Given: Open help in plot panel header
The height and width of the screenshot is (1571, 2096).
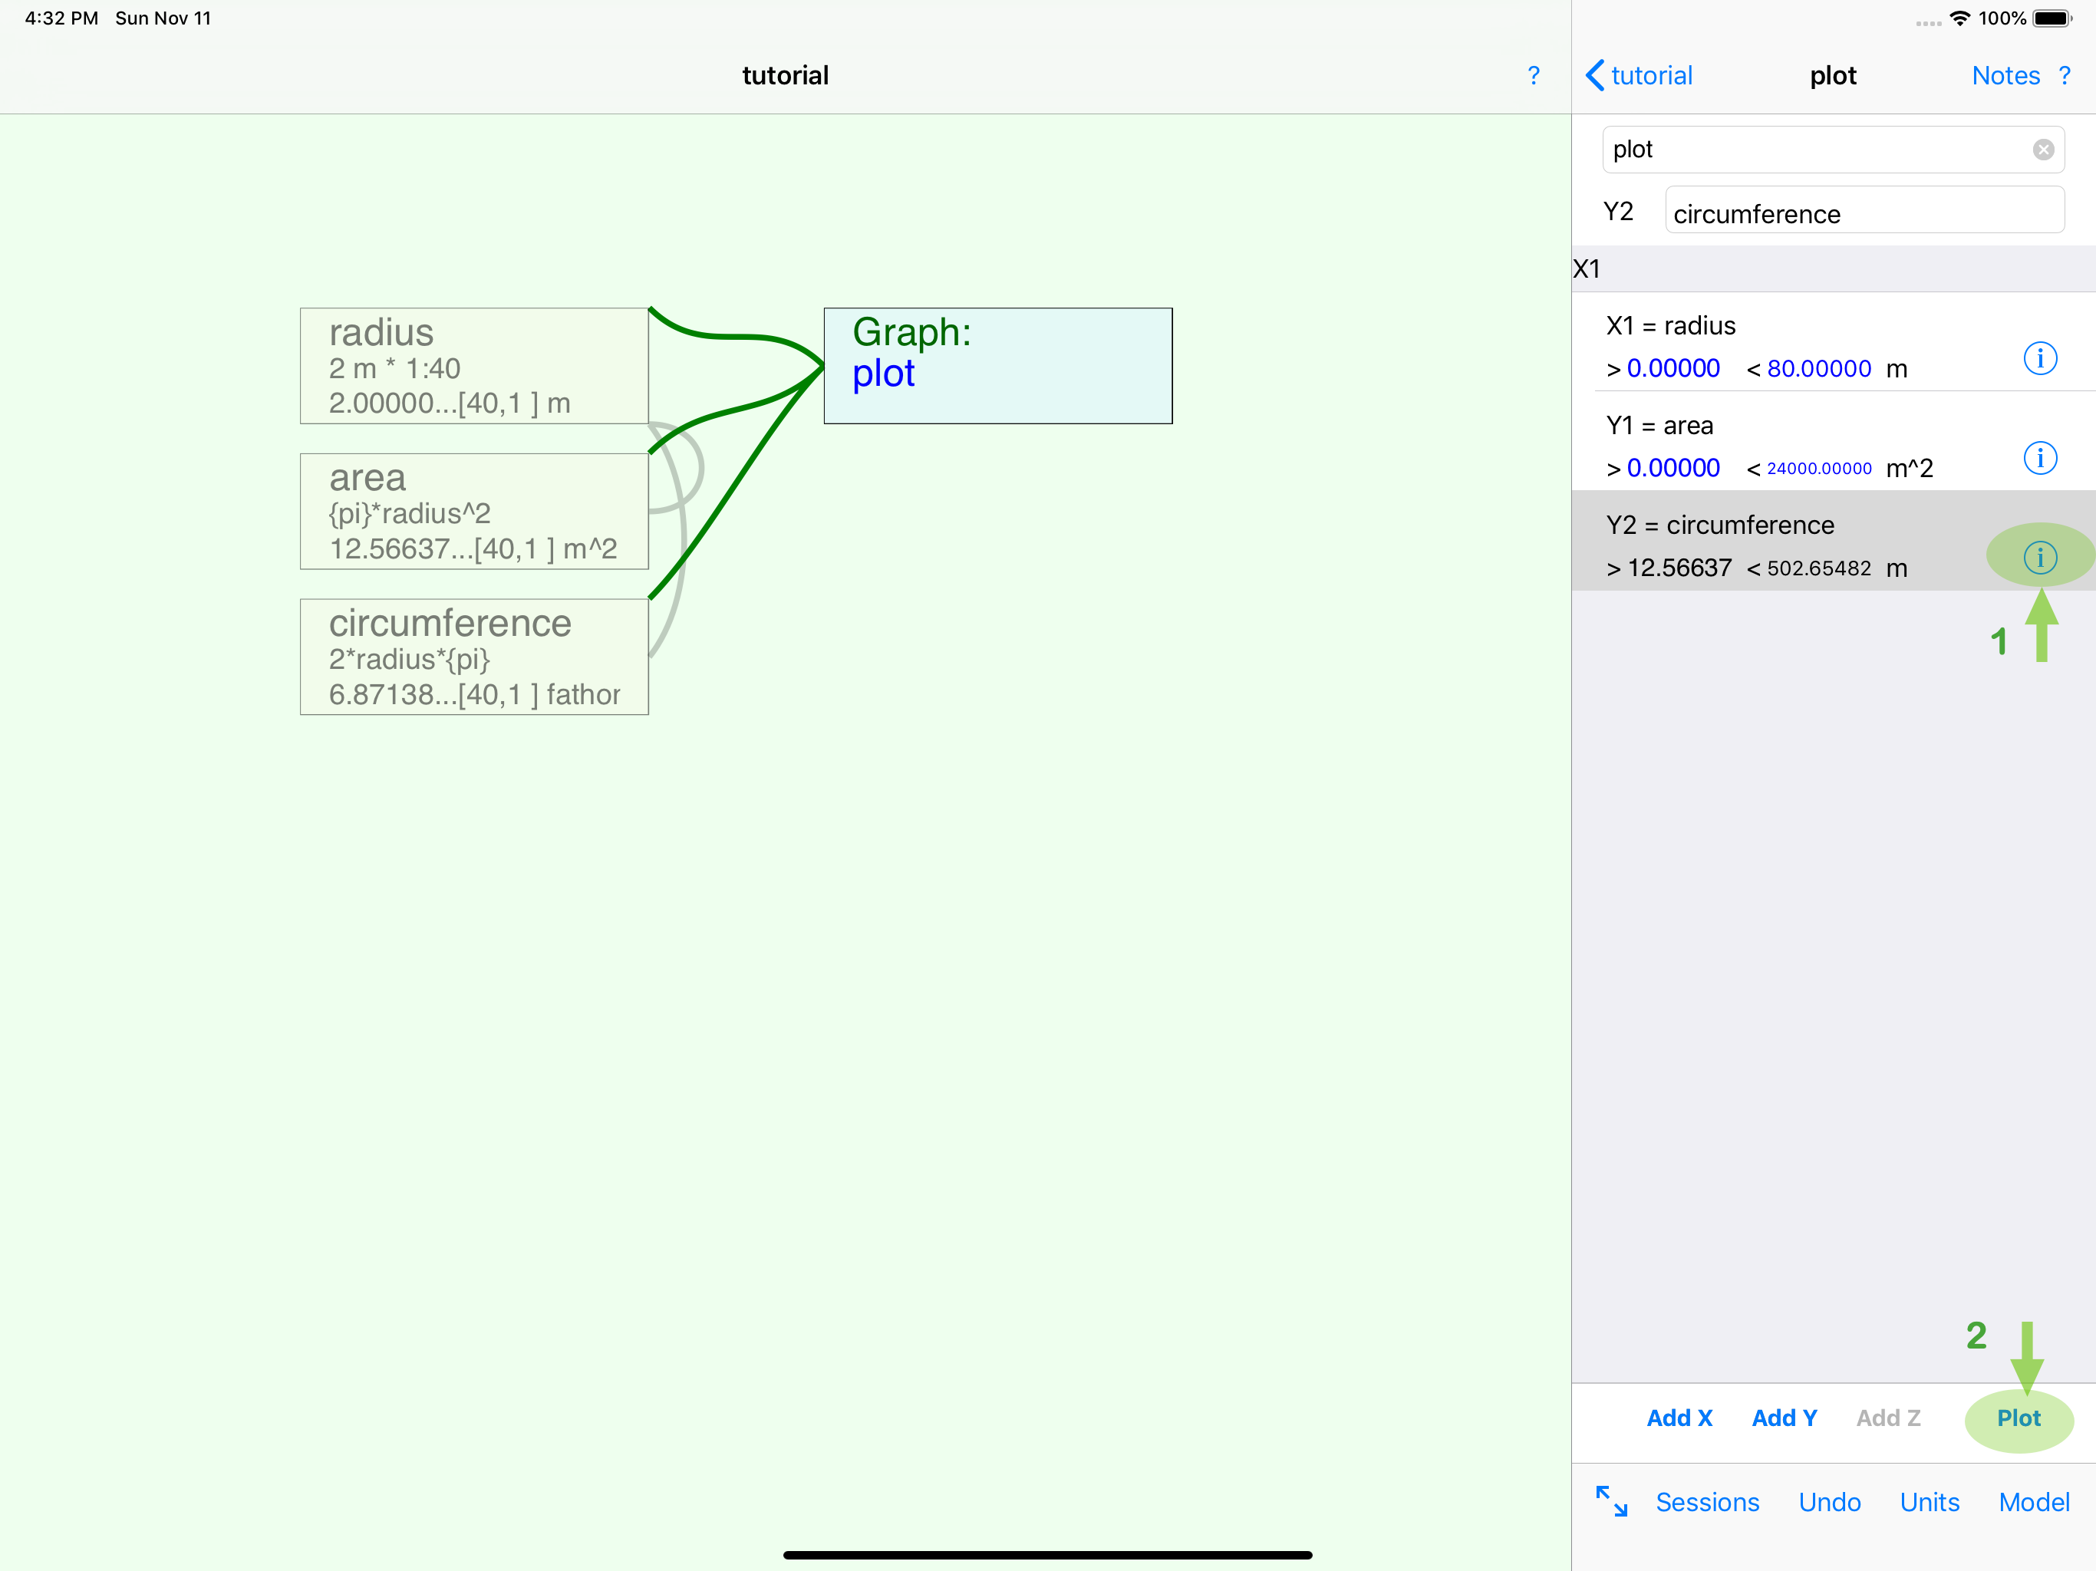Looking at the screenshot, I should tap(2065, 76).
